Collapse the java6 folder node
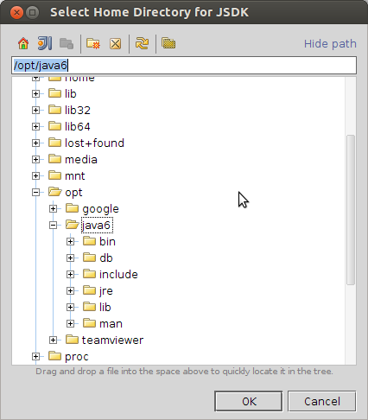Screen dimensions: 368x420 pyautogui.click(x=53, y=225)
